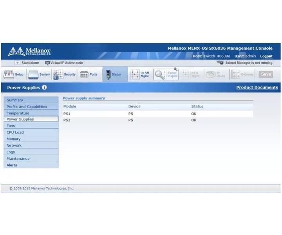Click the Standalone mode icon

[17, 63]
